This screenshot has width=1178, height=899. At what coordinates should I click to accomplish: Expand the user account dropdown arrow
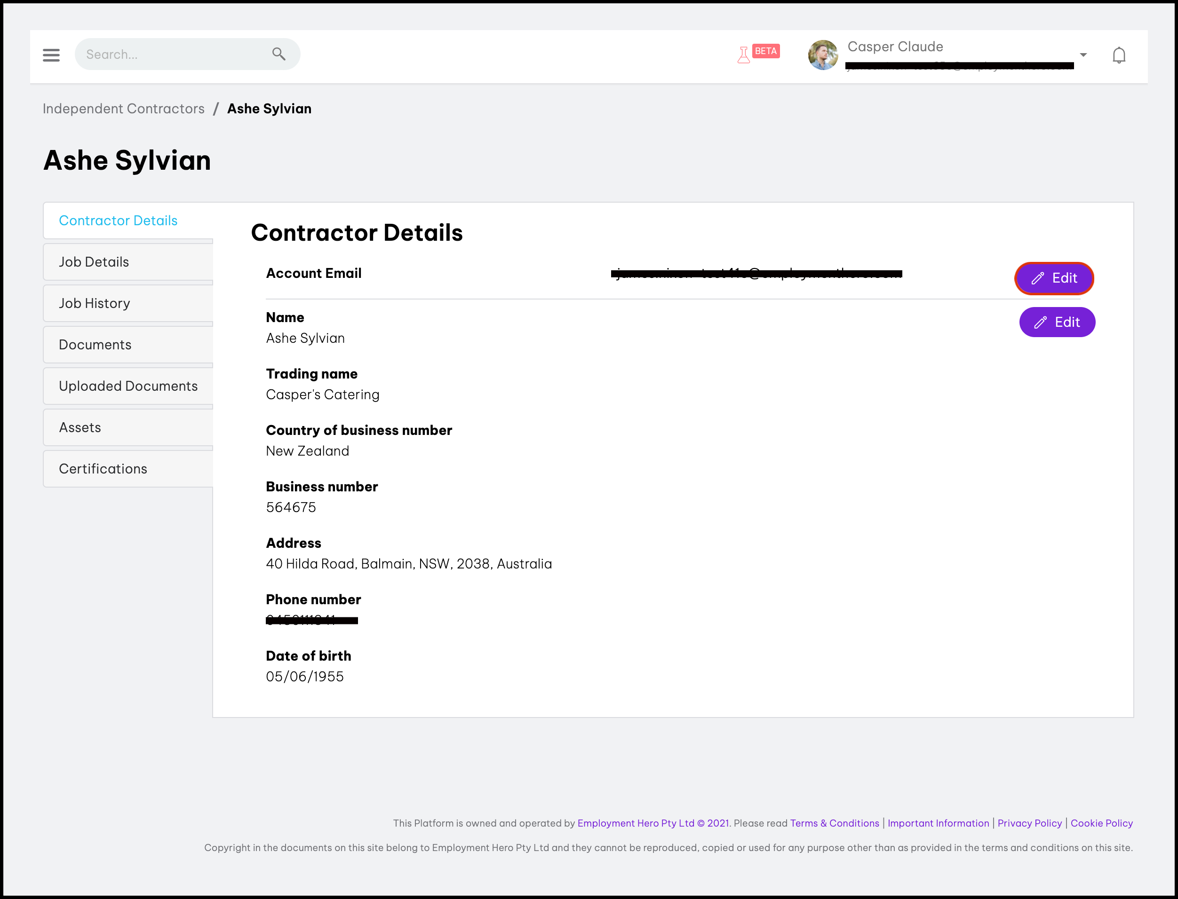click(1082, 55)
